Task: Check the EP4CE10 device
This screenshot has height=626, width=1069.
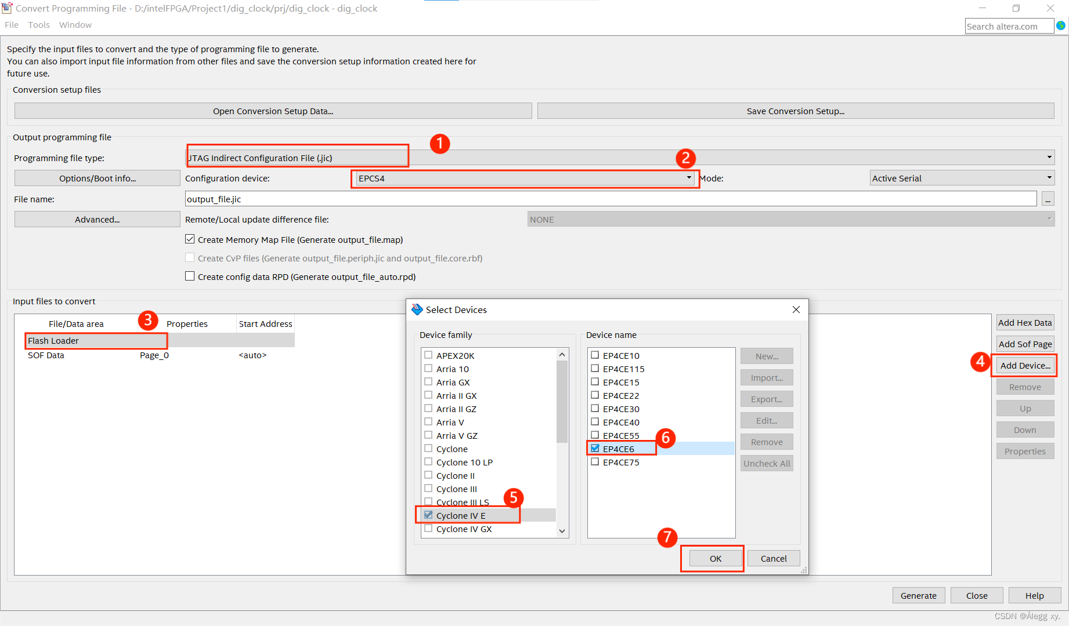Action: click(x=595, y=355)
